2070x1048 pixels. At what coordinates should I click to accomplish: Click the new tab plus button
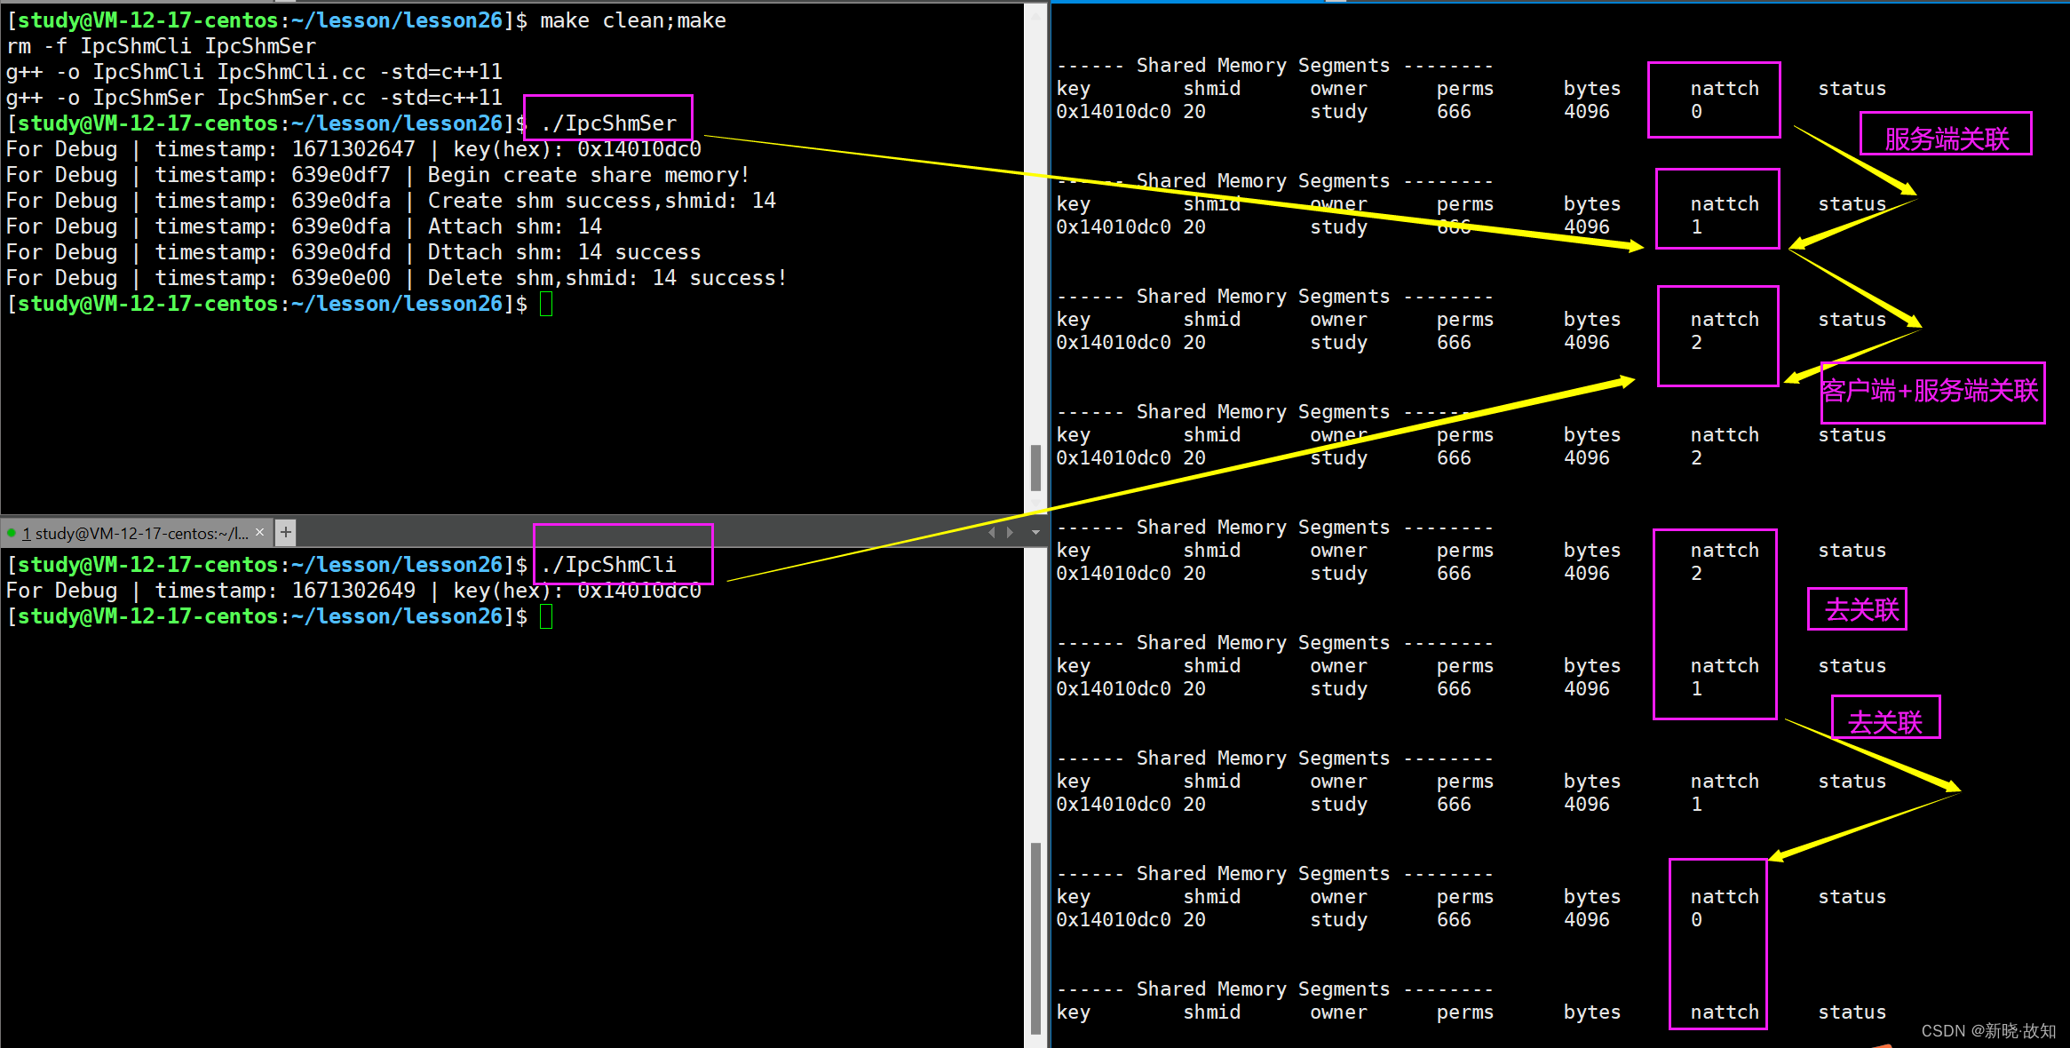click(285, 532)
